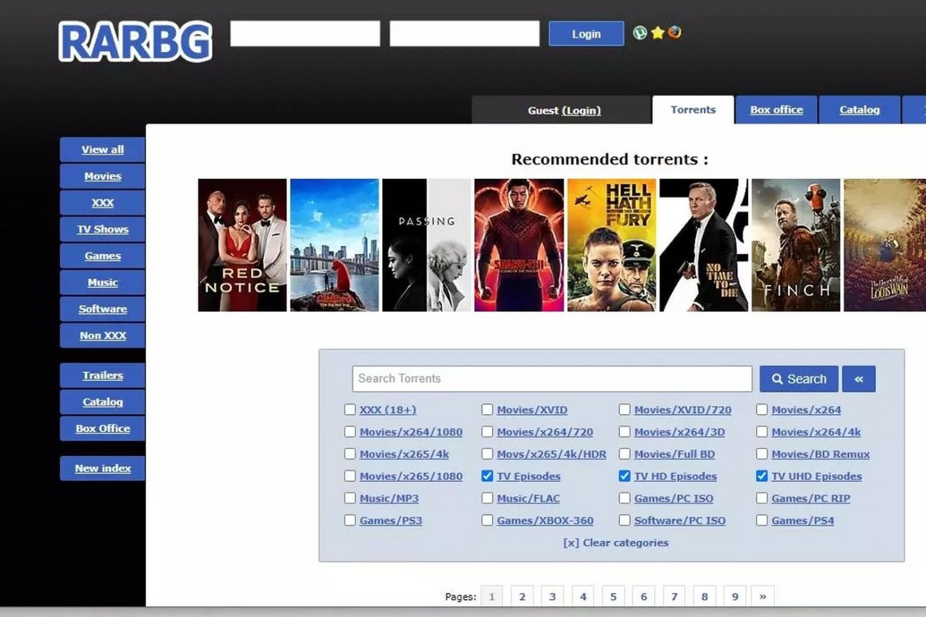This screenshot has width=926, height=617.
Task: Disable the TV UHD Episodes checkbox
Action: tap(761, 476)
